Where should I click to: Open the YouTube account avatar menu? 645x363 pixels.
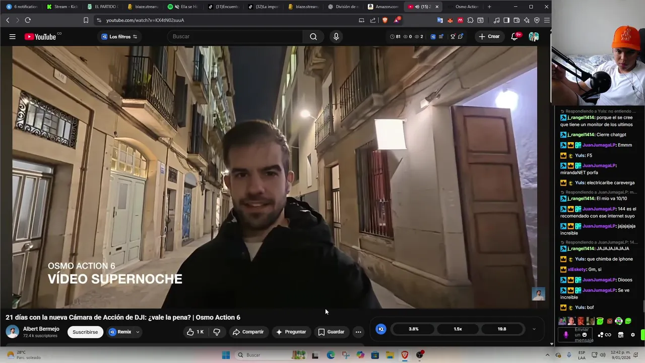pos(534,36)
